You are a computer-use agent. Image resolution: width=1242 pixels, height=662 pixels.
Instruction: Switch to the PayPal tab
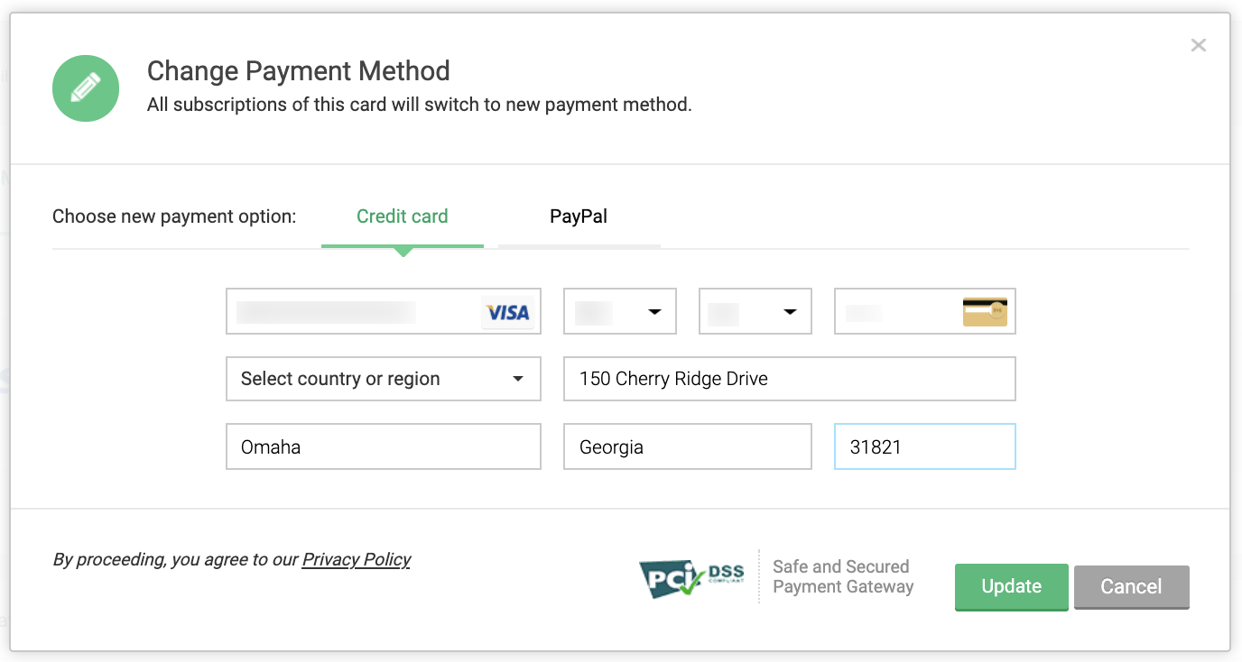pyautogui.click(x=579, y=217)
